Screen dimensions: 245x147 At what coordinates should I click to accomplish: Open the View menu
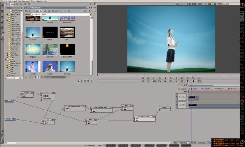(x=10, y=1)
